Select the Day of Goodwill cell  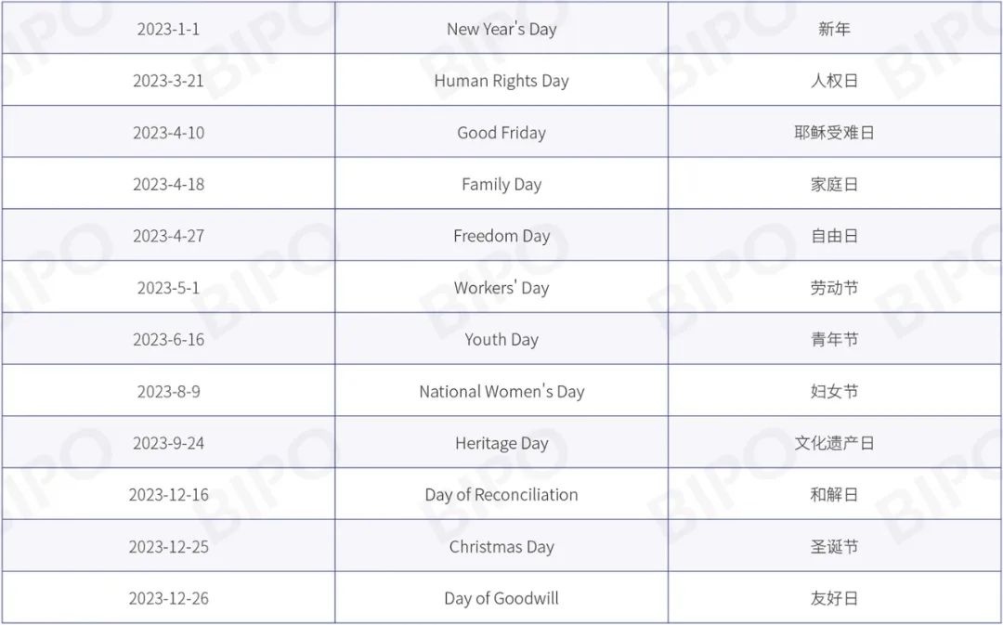pos(501,598)
